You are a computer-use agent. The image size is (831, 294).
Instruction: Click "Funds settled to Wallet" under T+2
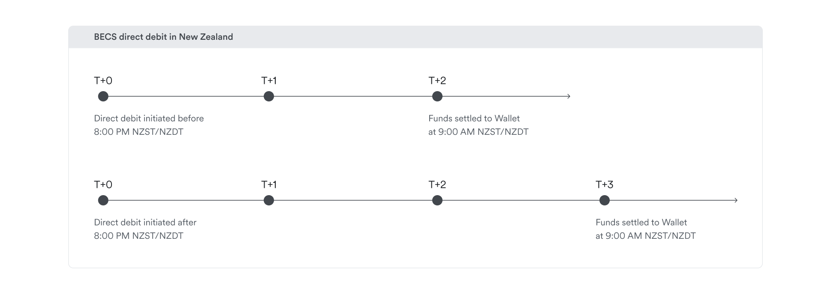pyautogui.click(x=474, y=119)
